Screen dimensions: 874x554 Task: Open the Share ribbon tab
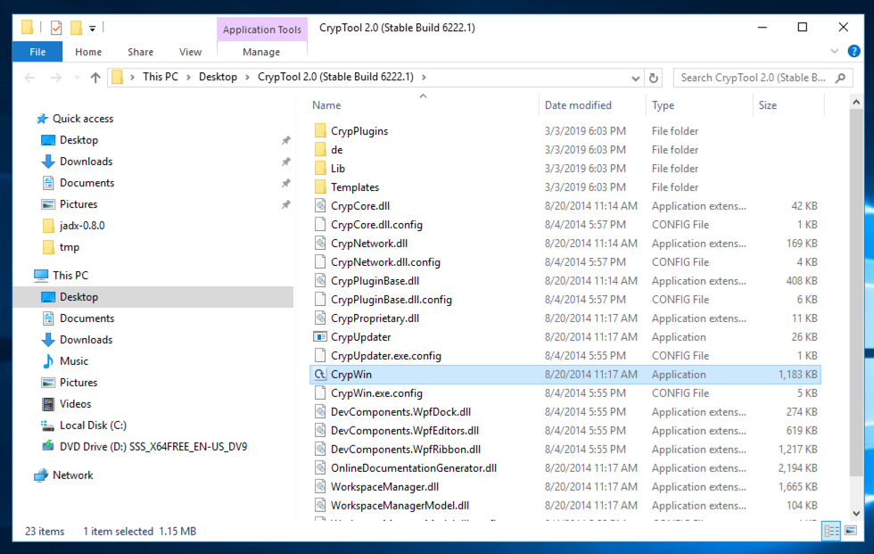[x=140, y=52]
